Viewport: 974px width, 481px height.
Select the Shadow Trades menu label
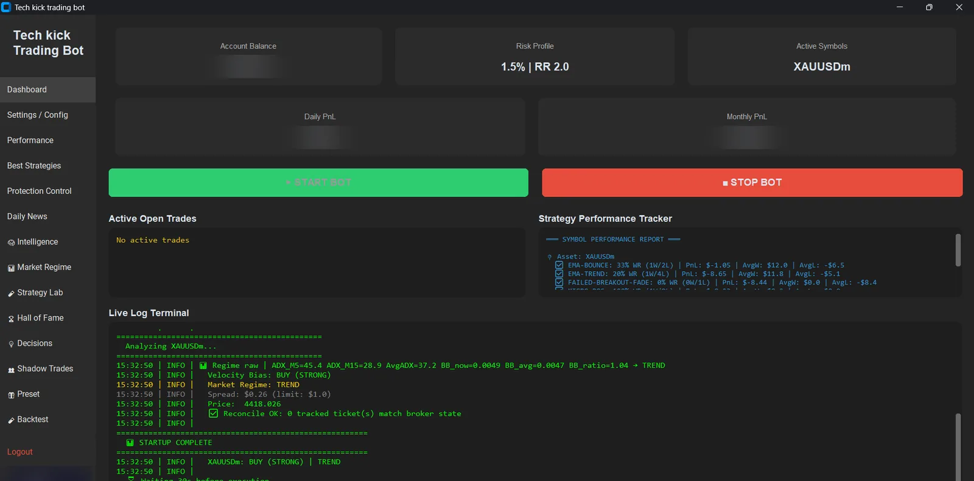[x=45, y=369]
